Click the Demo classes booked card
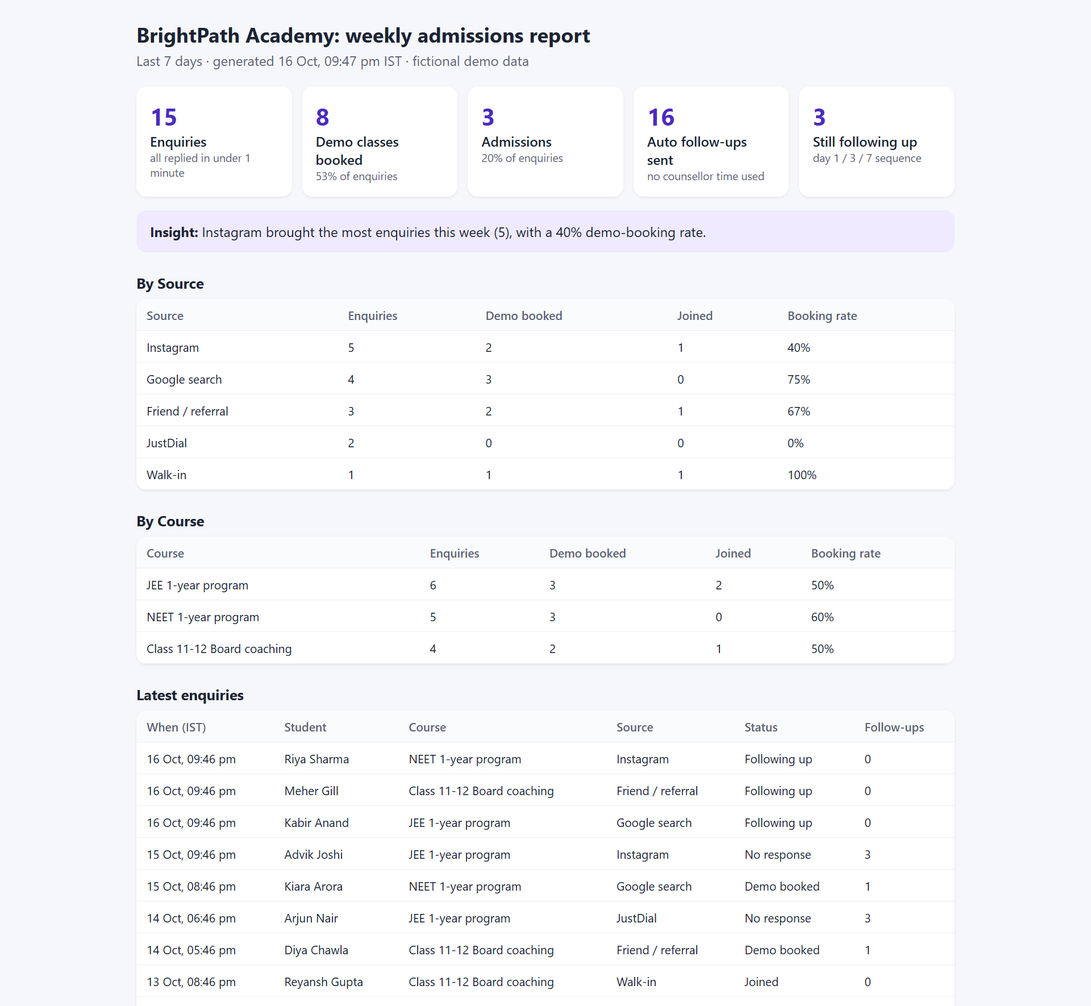The image size is (1091, 1006). (380, 142)
